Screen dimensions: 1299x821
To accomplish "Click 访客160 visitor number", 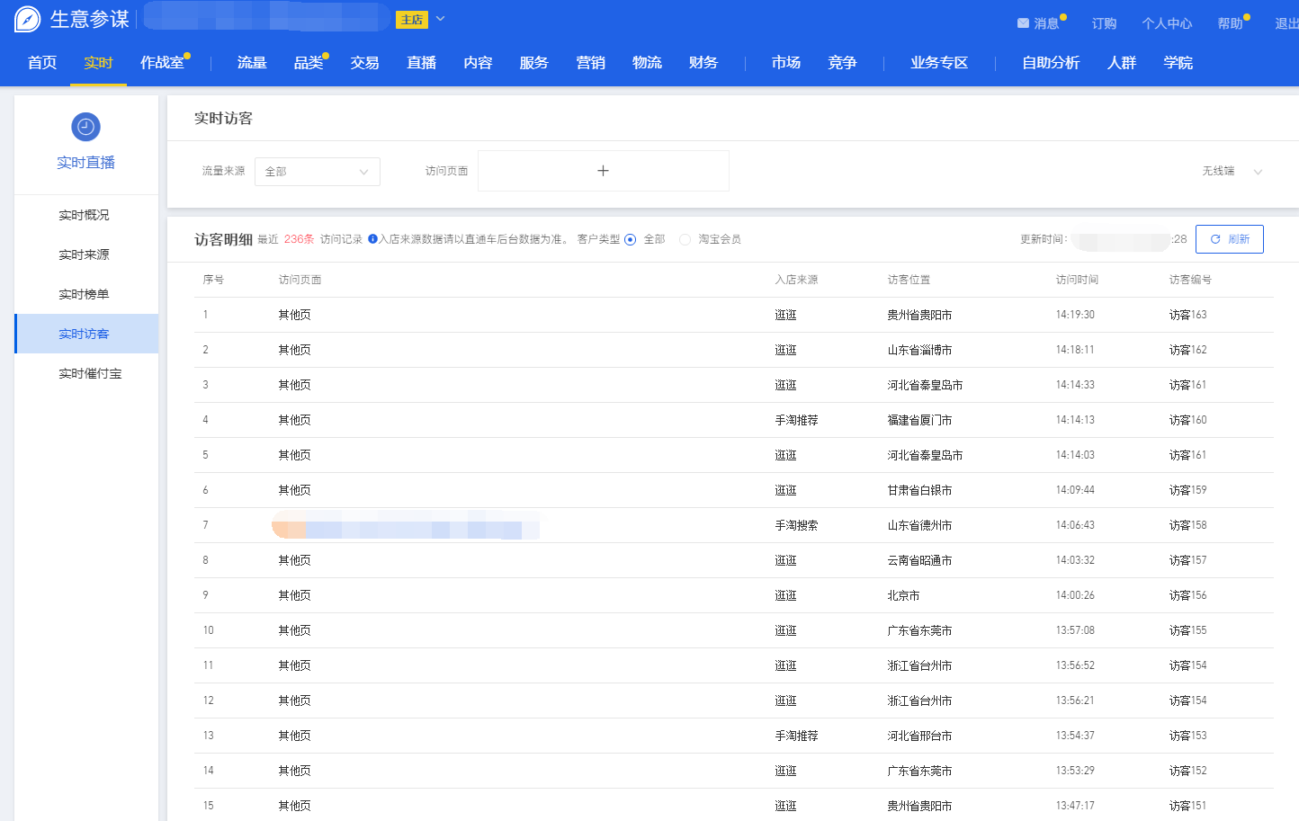I will (x=1187, y=420).
